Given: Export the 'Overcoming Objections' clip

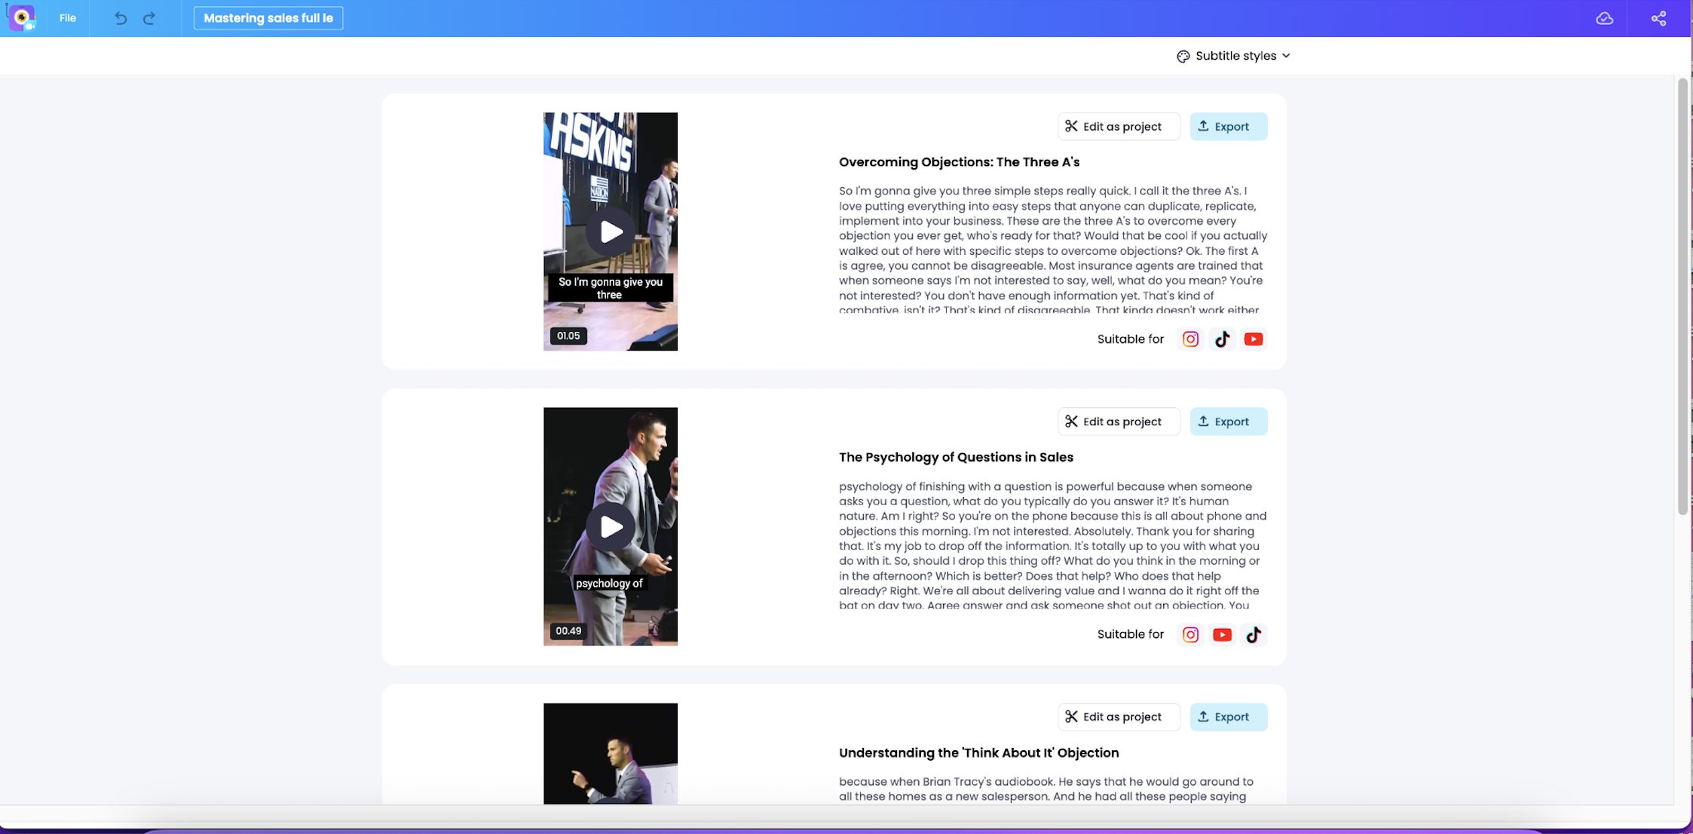Looking at the screenshot, I should click(1229, 127).
